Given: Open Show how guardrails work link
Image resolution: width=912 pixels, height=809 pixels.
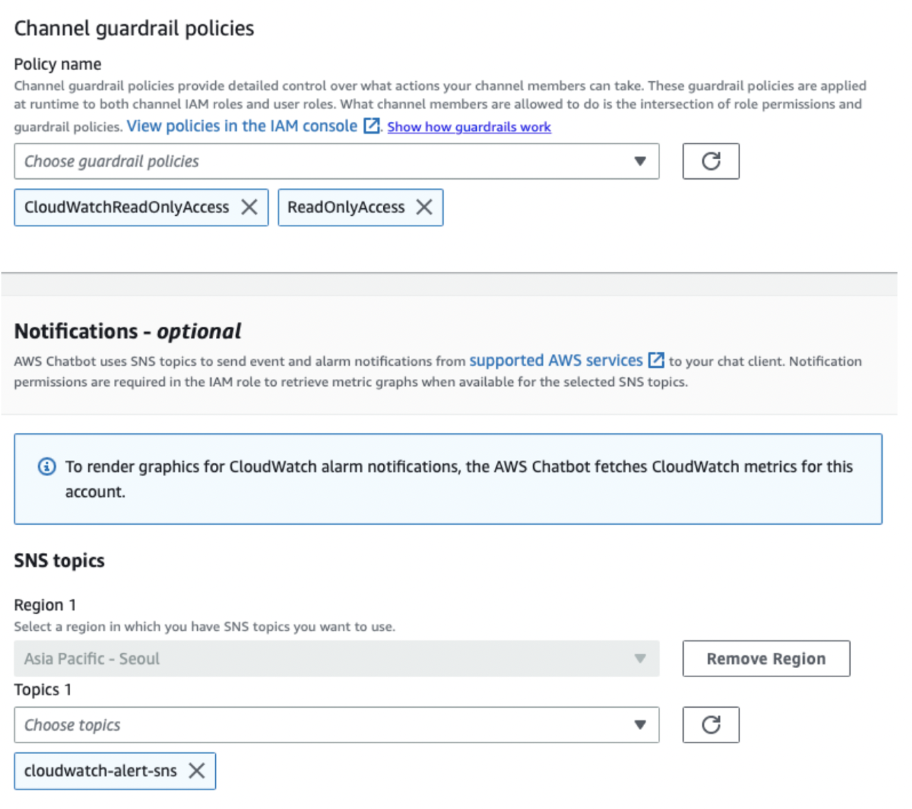Looking at the screenshot, I should (x=469, y=127).
